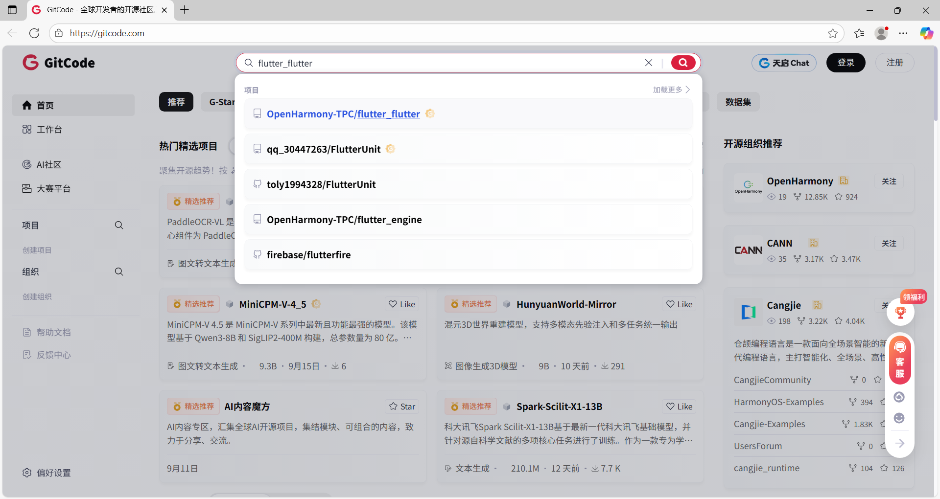The width and height of the screenshot is (940, 499).
Task: Open 工作台 in the sidebar
Action: click(x=73, y=129)
